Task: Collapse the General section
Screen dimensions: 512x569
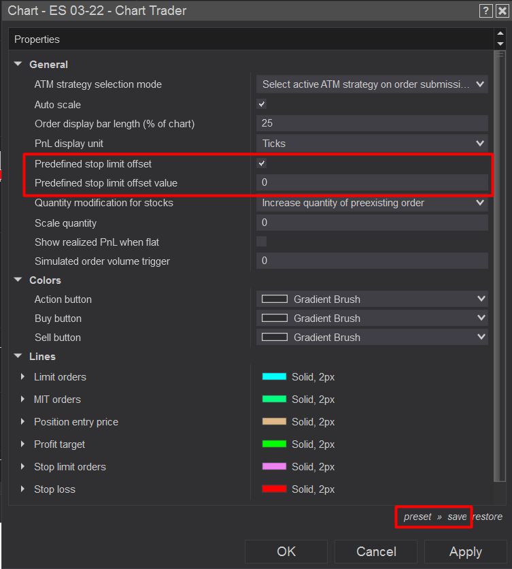Action: coord(18,64)
